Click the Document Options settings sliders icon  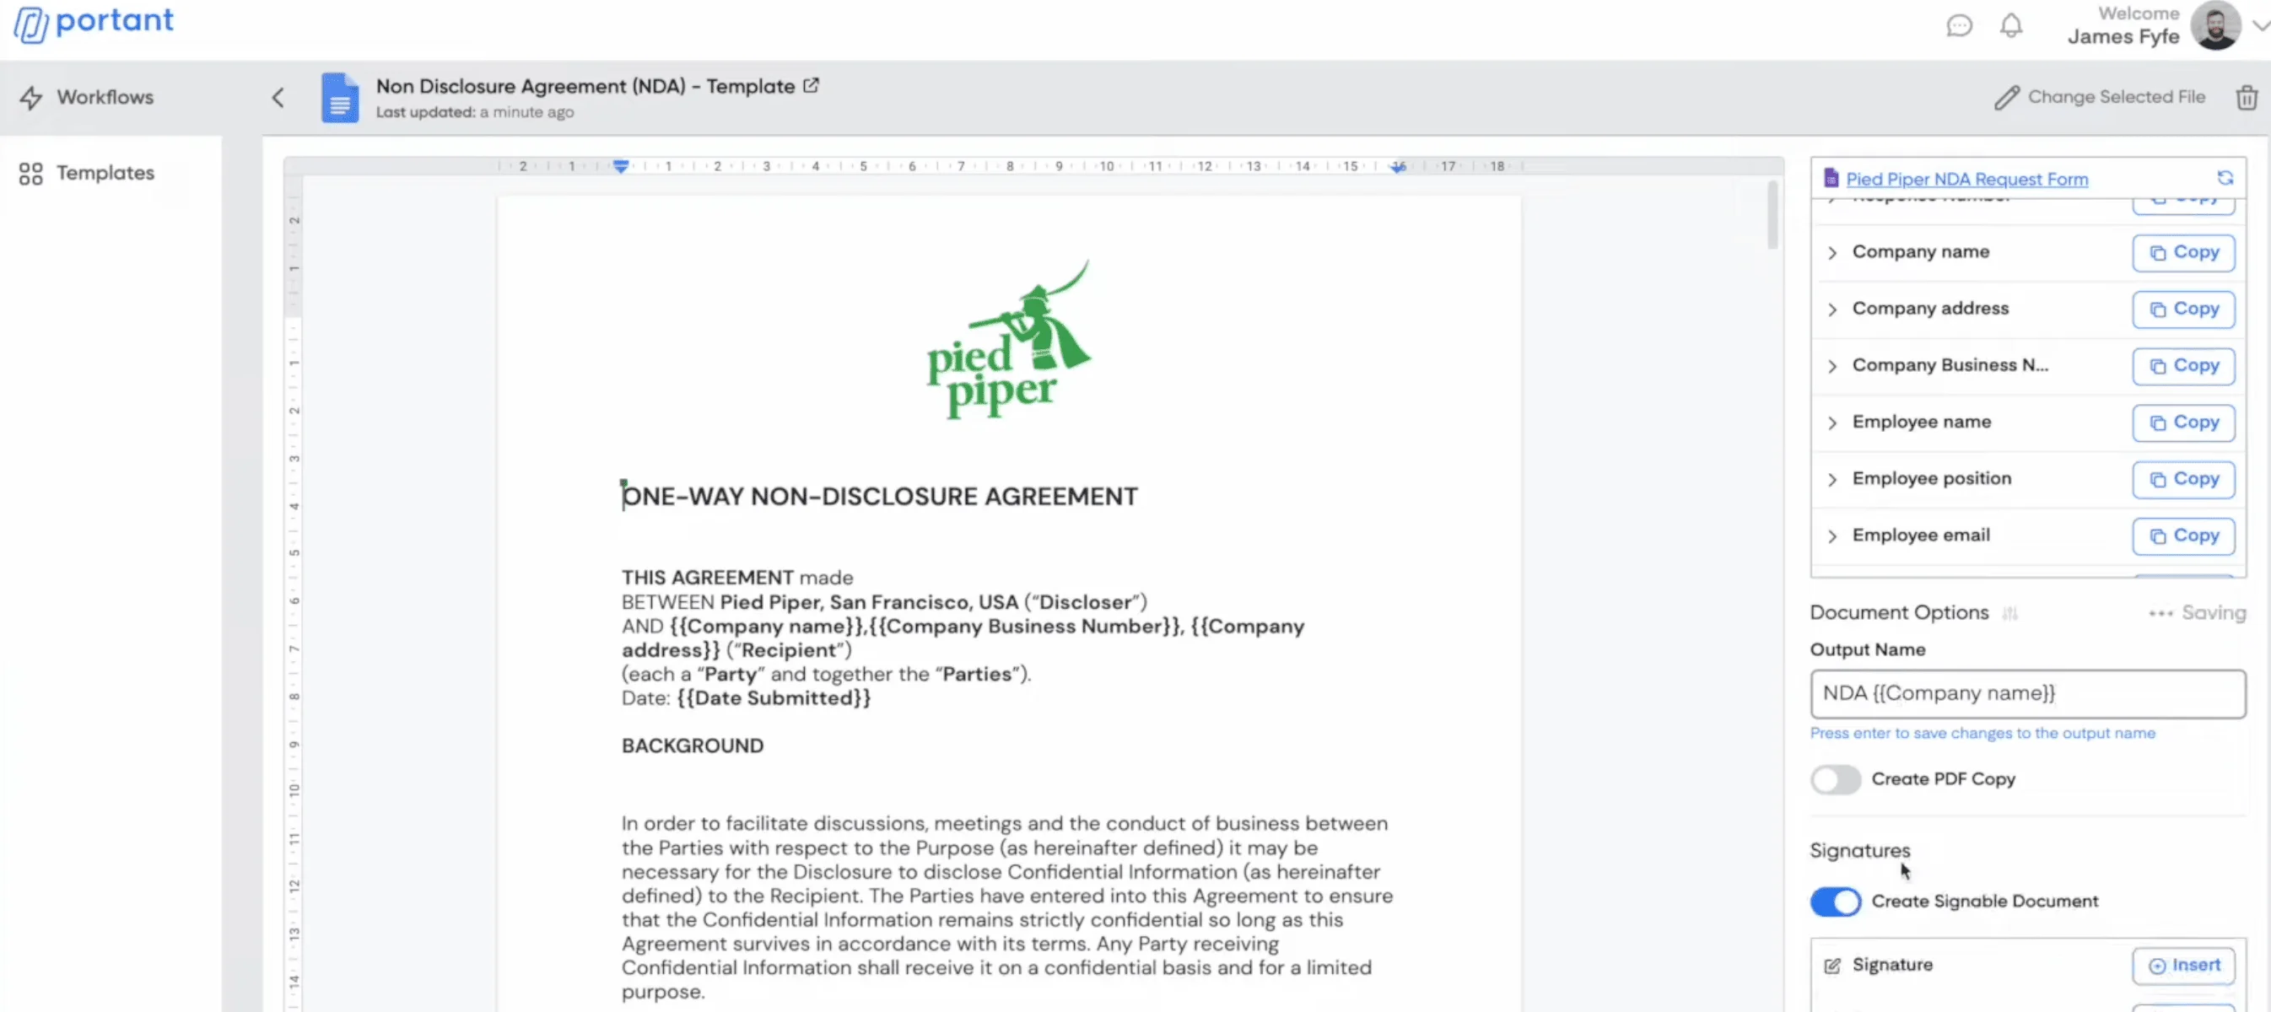[x=2010, y=612]
